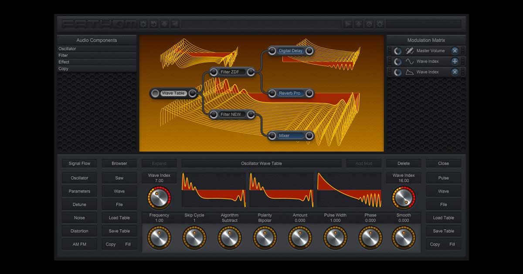
Task: Open Filter in Audio Components list
Action: (x=97, y=55)
